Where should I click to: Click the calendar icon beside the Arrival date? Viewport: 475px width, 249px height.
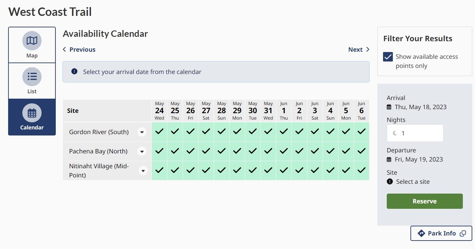[x=389, y=107]
